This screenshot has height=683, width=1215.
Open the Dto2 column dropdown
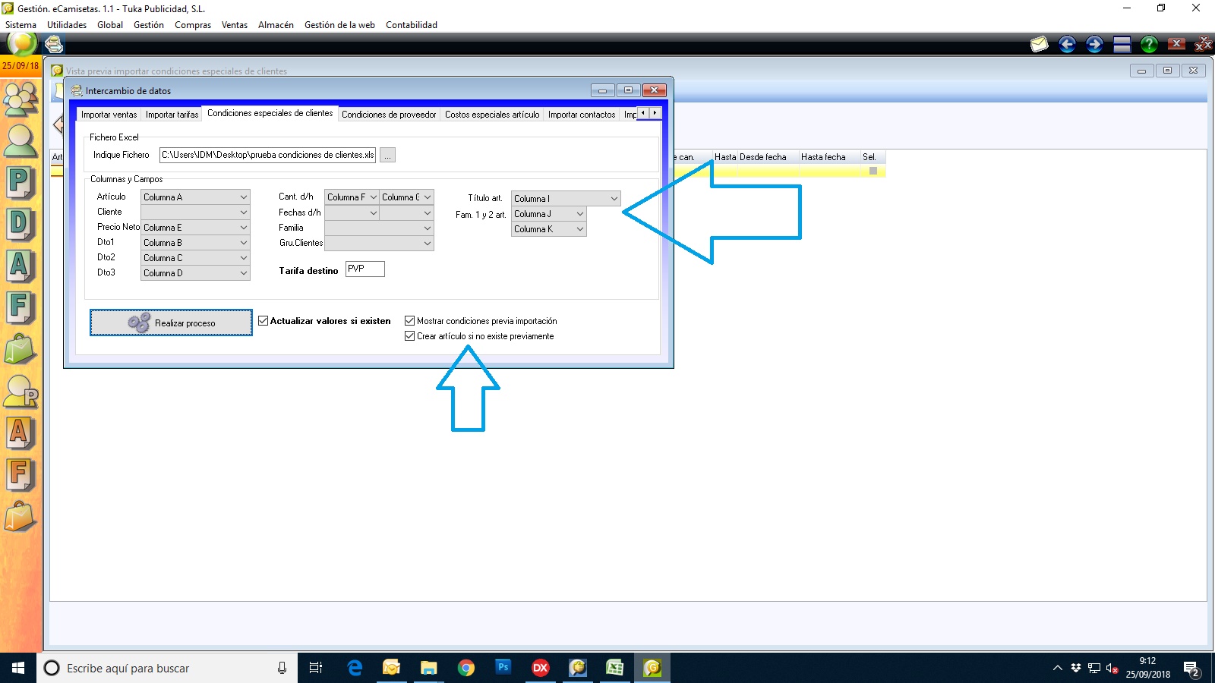195,258
